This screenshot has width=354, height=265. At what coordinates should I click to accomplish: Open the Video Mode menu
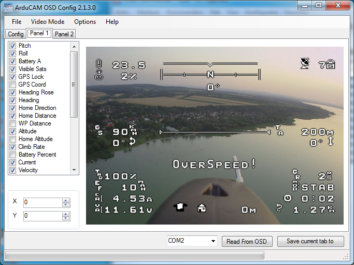click(48, 22)
